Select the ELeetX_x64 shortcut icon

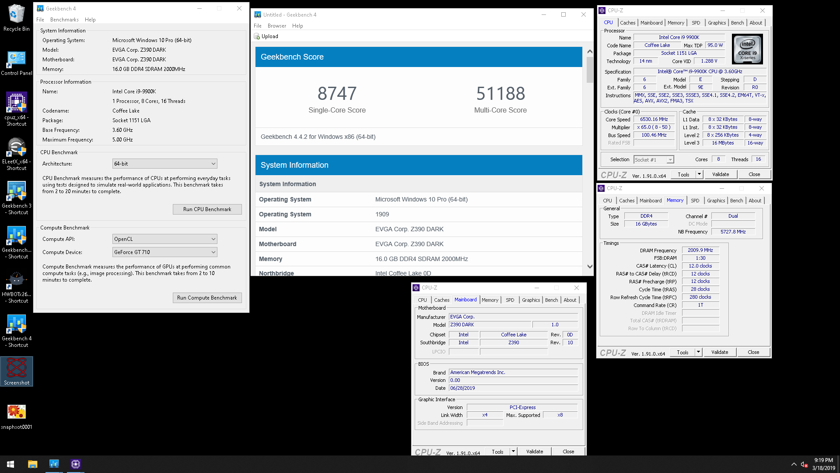16,154
